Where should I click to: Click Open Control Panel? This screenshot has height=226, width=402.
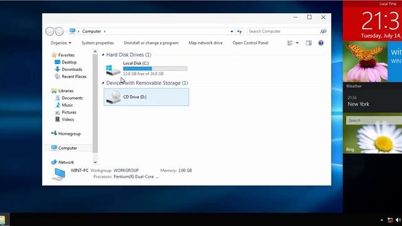coord(251,43)
